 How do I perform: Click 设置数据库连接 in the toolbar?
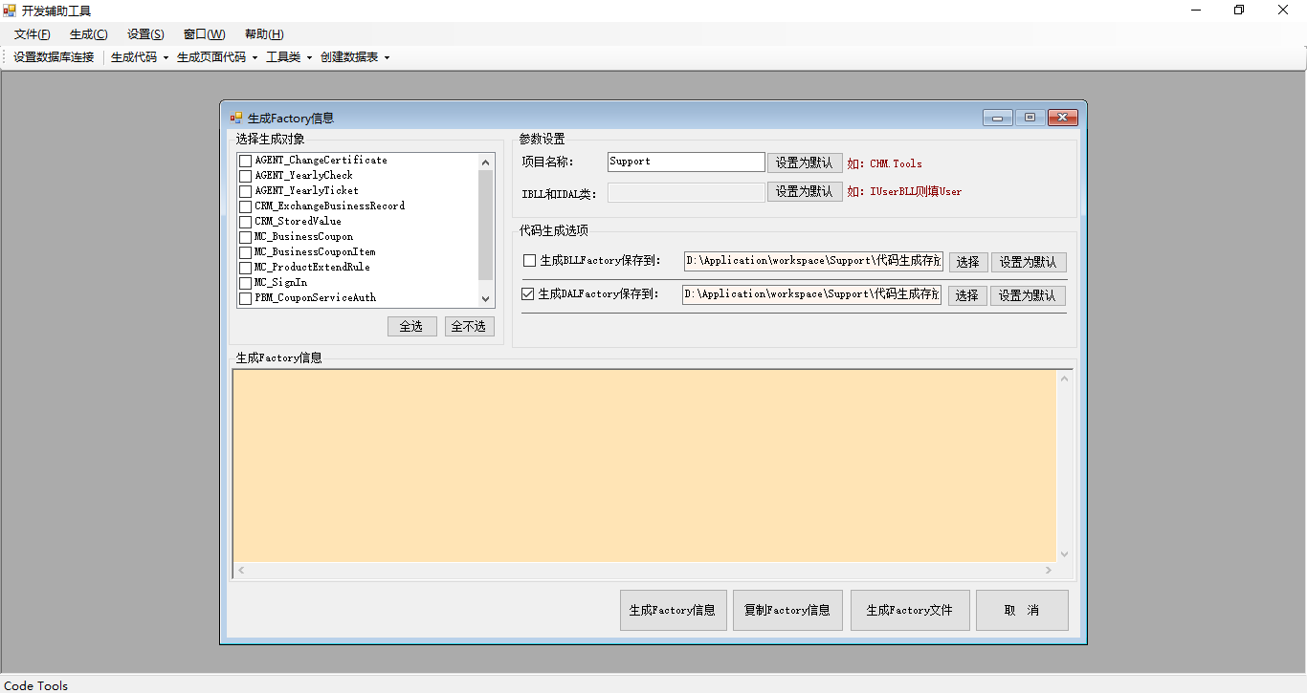pos(54,57)
